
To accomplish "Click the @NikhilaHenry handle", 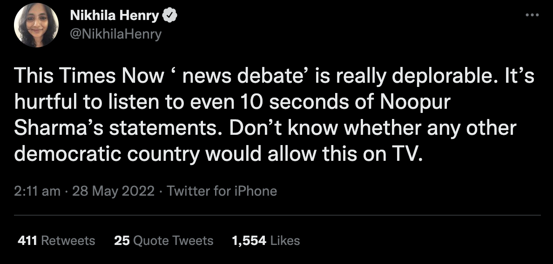I will 115,34.
